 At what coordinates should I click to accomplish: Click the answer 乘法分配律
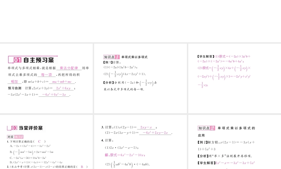(x=69, y=68)
